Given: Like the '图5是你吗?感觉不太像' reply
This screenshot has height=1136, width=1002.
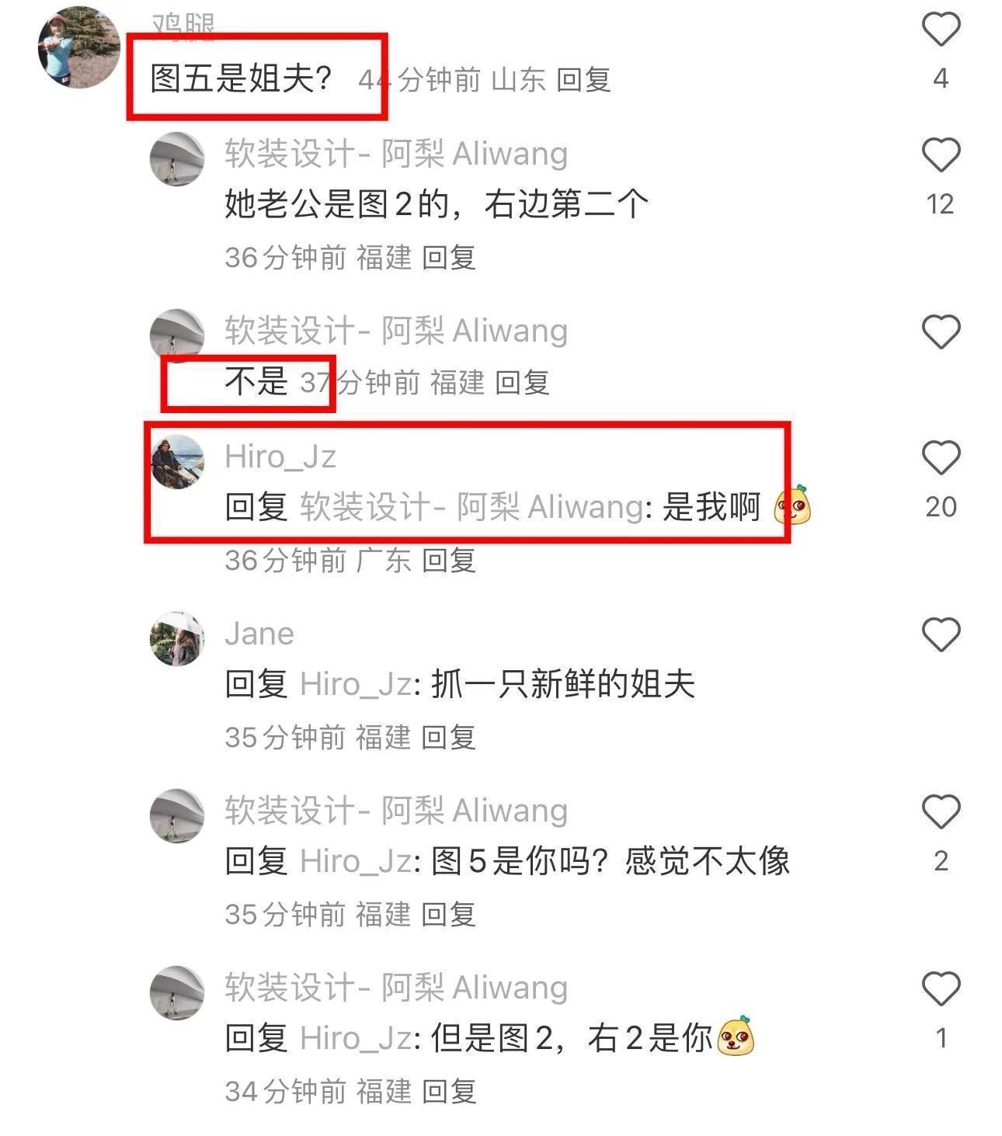Looking at the screenshot, I should click(x=941, y=811).
